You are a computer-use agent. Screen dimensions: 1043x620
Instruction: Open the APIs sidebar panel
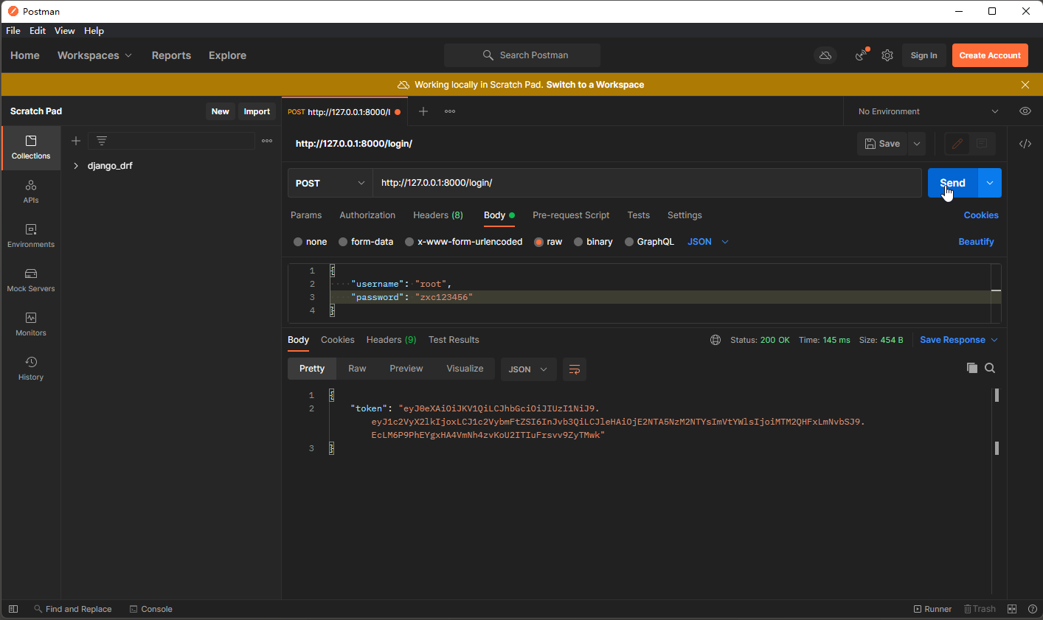(x=31, y=192)
